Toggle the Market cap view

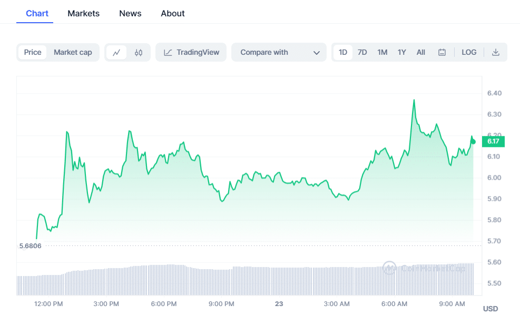point(73,52)
